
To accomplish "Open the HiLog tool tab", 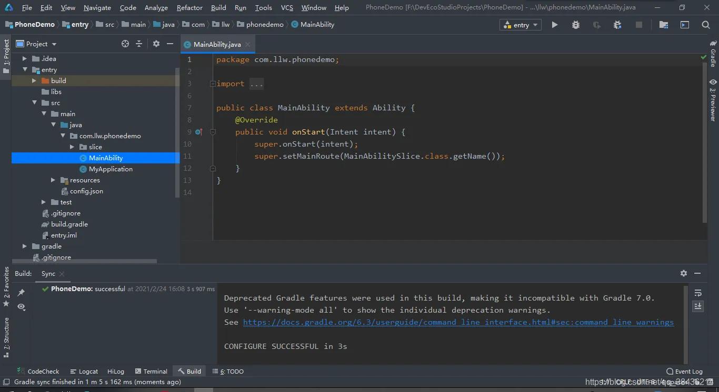I will pos(115,371).
